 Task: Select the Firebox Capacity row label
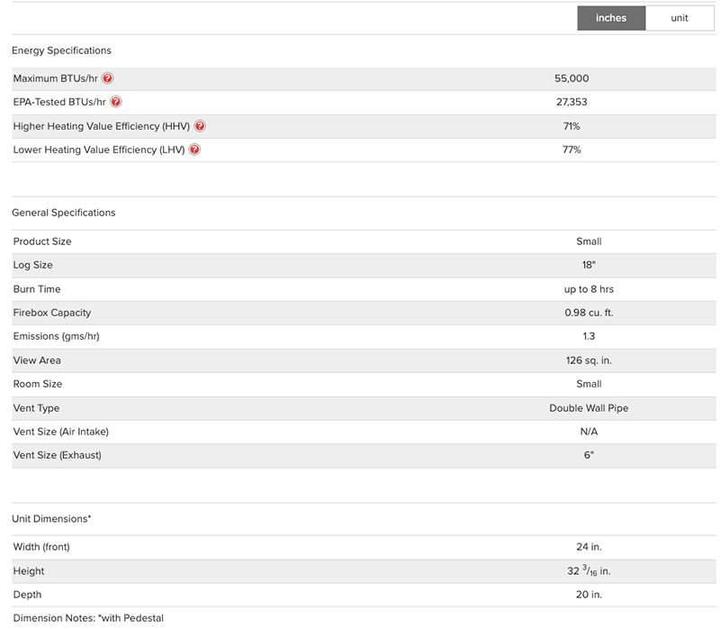click(52, 313)
